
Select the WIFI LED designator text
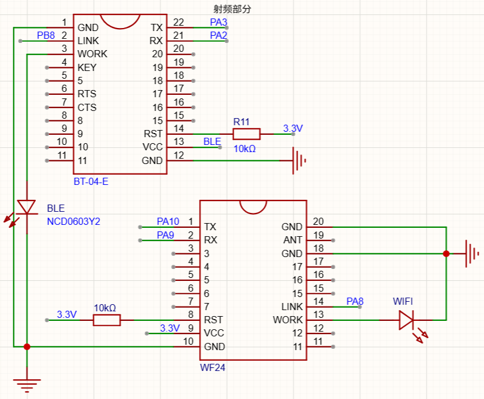tap(403, 301)
